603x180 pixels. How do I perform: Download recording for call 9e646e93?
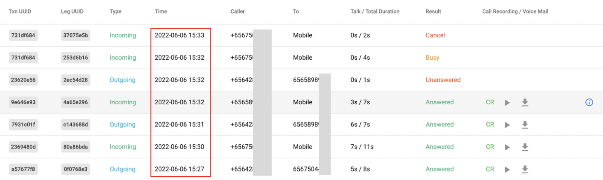525,102
